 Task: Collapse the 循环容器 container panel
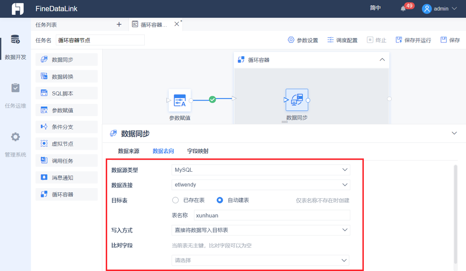(382, 60)
